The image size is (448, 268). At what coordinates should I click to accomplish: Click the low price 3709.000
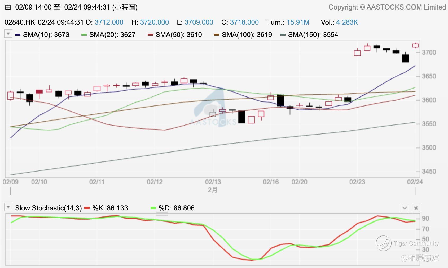click(199, 22)
